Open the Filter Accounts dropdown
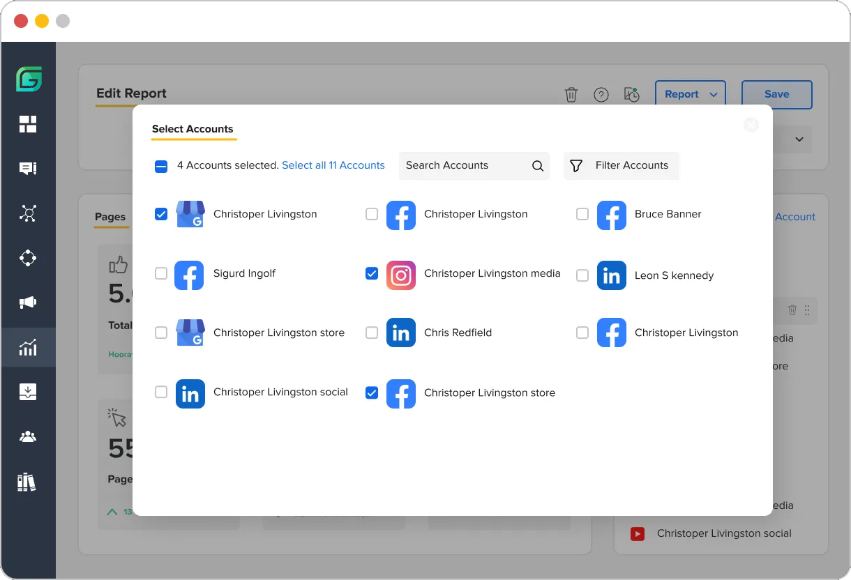The image size is (851, 580). (x=621, y=166)
